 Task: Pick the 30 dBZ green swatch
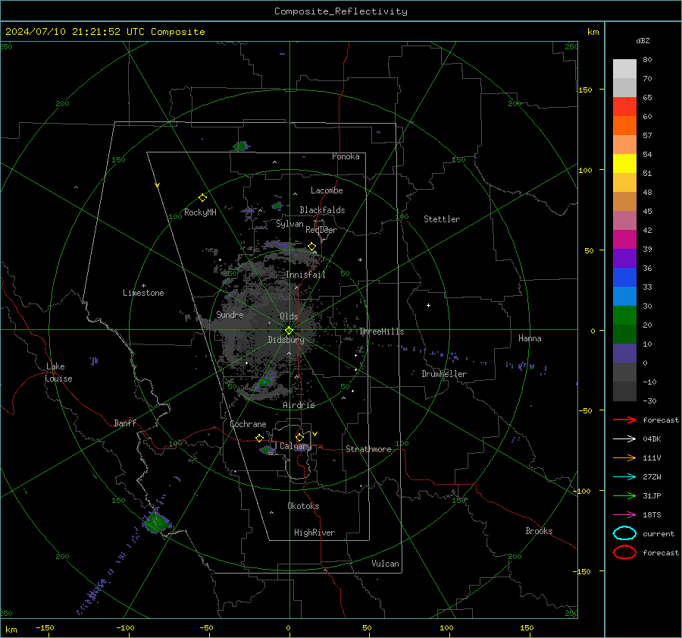624,316
